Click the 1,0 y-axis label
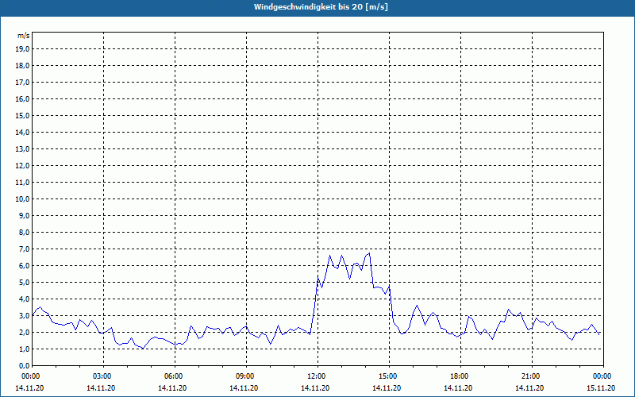635x397 pixels. point(25,349)
